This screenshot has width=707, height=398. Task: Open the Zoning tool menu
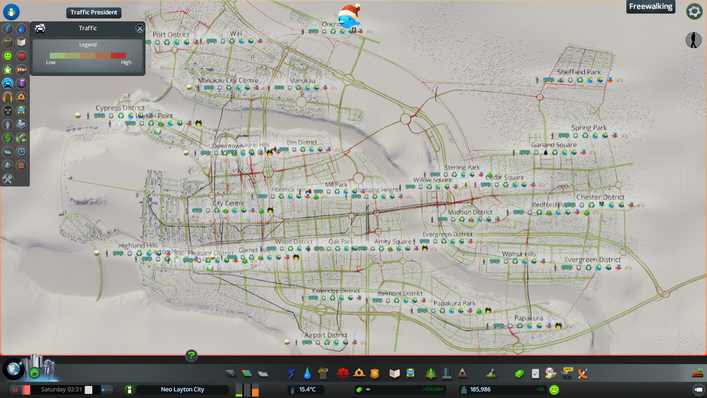(247, 374)
